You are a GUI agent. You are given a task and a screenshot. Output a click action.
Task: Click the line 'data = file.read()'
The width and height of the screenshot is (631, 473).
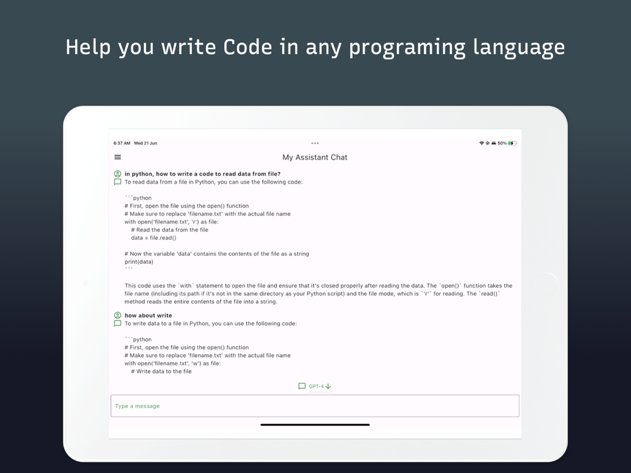coord(154,238)
